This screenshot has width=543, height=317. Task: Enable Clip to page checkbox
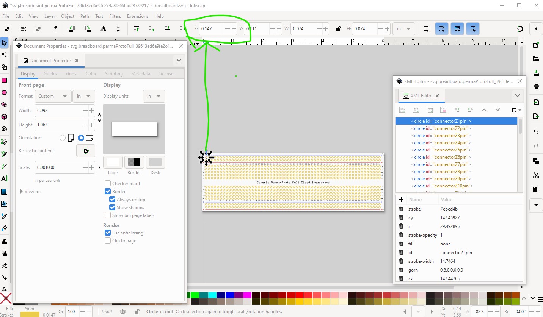tap(108, 240)
